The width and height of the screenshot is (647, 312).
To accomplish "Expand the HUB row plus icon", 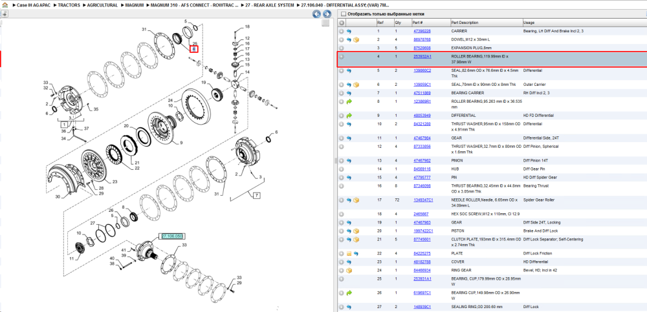I will pyautogui.click(x=341, y=169).
